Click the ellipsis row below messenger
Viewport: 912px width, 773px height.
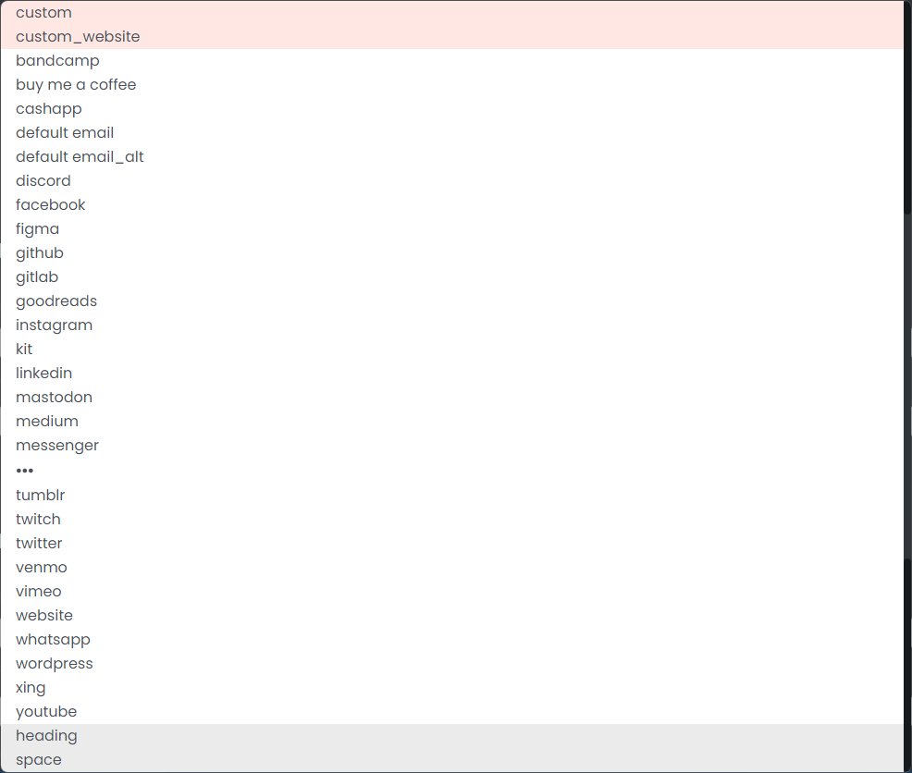452,470
